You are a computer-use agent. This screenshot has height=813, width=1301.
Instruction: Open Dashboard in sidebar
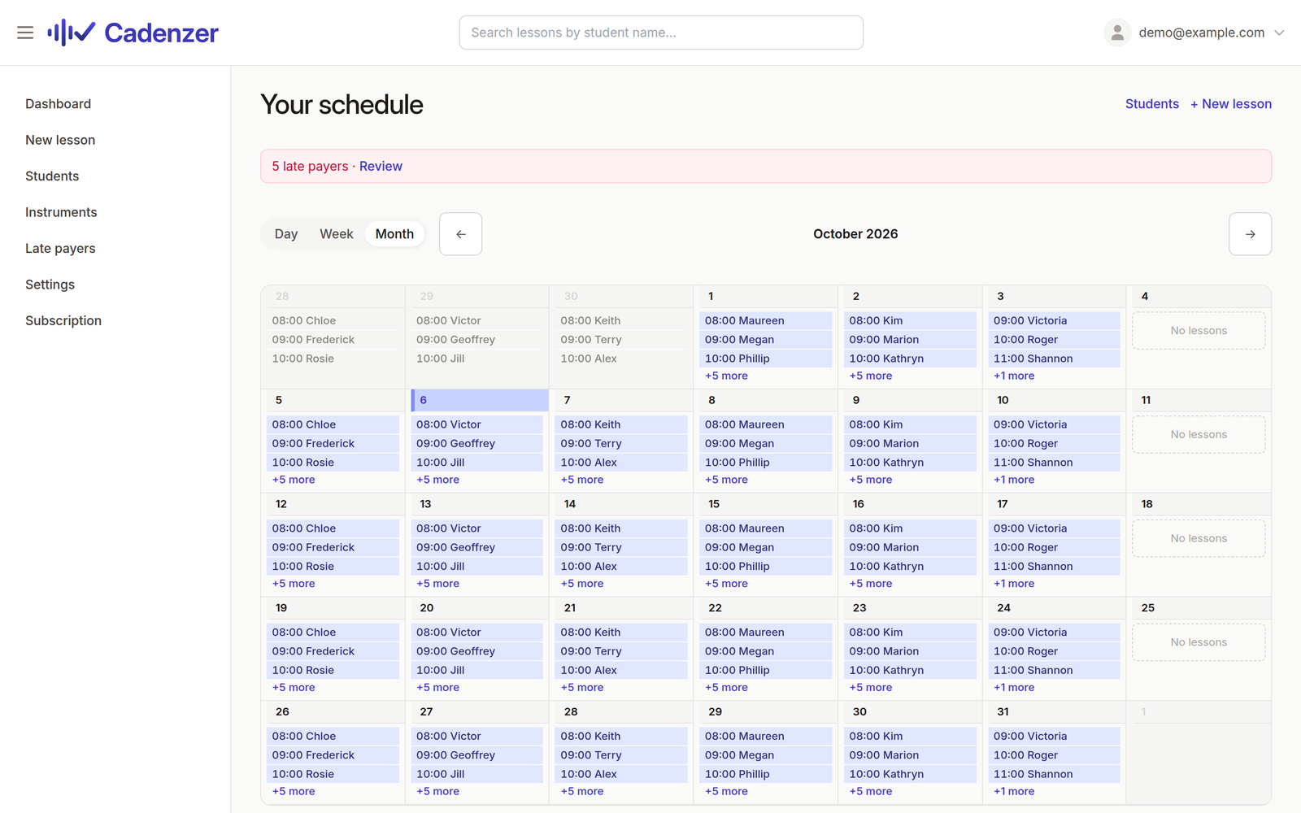59,104
